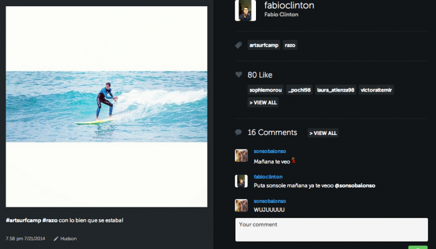This screenshot has height=249, width=436.
Task: Open the laura_atienza98 liker chip
Action: (335, 90)
